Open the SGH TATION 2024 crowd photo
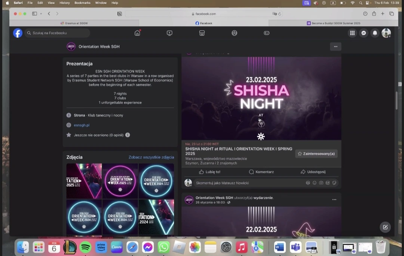This screenshot has height=256, width=404. pos(156,217)
